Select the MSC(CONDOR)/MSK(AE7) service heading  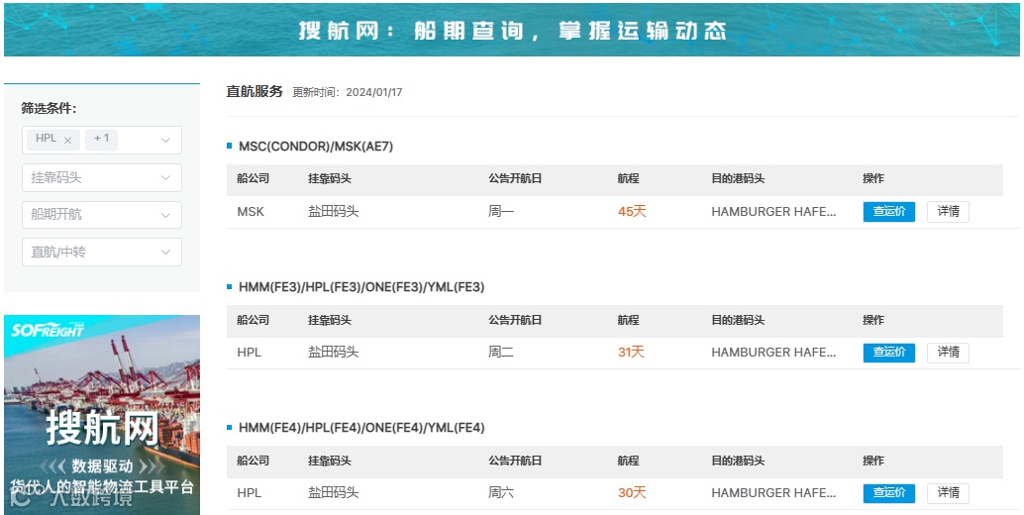point(316,147)
